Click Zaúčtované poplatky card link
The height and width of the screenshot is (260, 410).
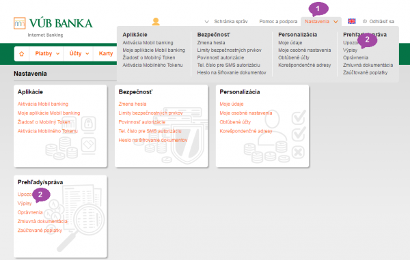click(40, 230)
